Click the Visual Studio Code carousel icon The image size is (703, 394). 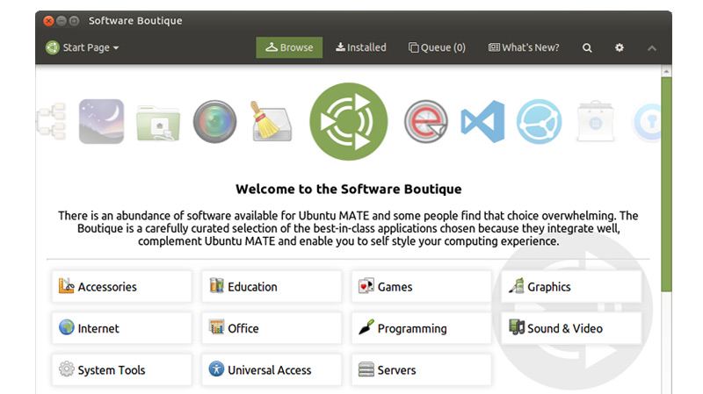pos(482,121)
